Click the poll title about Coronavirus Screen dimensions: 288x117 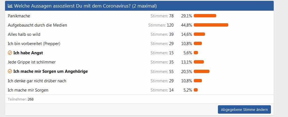click(85, 6)
